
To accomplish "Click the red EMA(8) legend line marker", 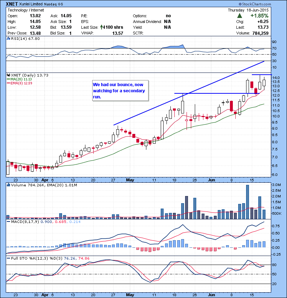I will tap(8, 83).
